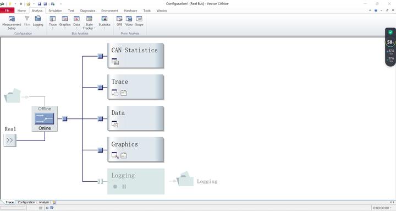The image size is (396, 211).
Task: Expand the Graphics ribbon dropdown arrow
Action: coord(65,28)
